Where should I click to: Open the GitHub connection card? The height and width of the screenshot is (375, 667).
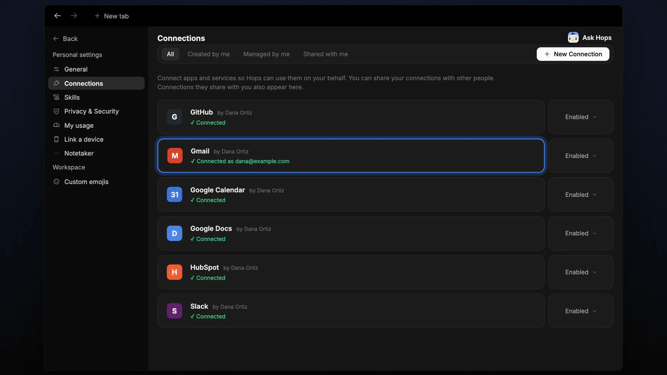(x=351, y=117)
